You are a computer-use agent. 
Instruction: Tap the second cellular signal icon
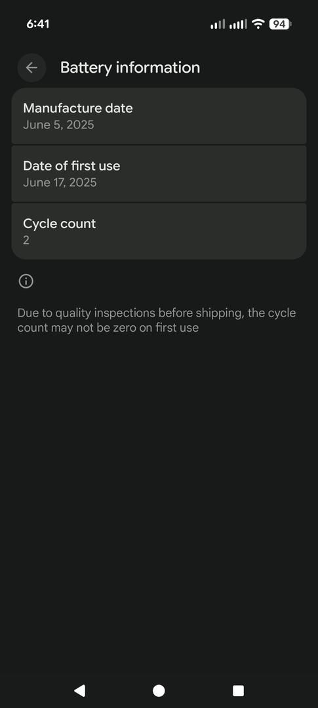pyautogui.click(x=238, y=24)
